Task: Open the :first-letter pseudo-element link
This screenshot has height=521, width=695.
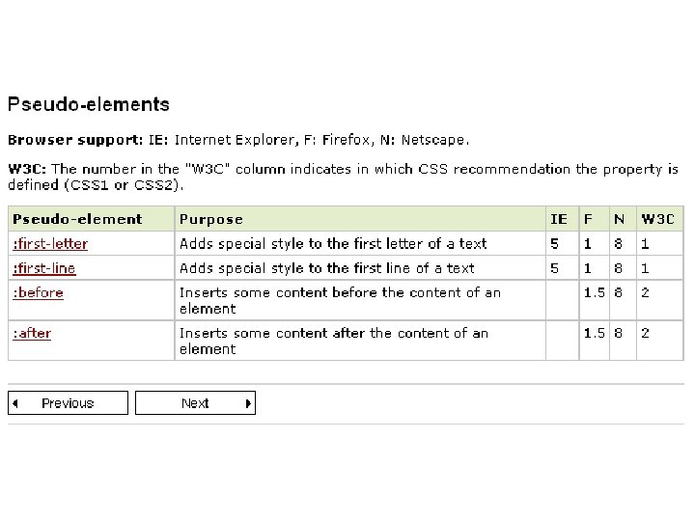Action: pos(50,244)
